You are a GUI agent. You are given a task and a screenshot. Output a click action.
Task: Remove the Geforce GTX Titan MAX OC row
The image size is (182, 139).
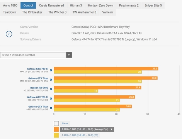point(51,80)
